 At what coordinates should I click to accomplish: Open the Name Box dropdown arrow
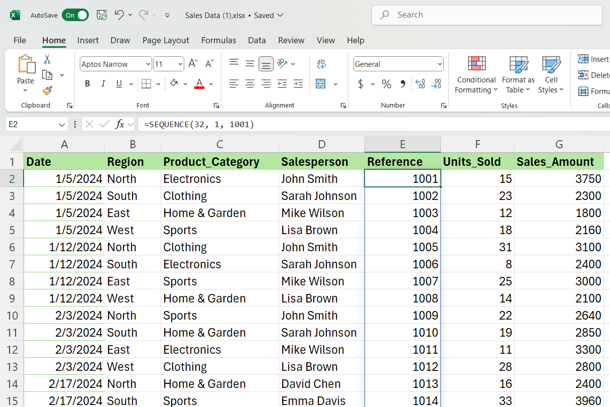pyautogui.click(x=62, y=125)
